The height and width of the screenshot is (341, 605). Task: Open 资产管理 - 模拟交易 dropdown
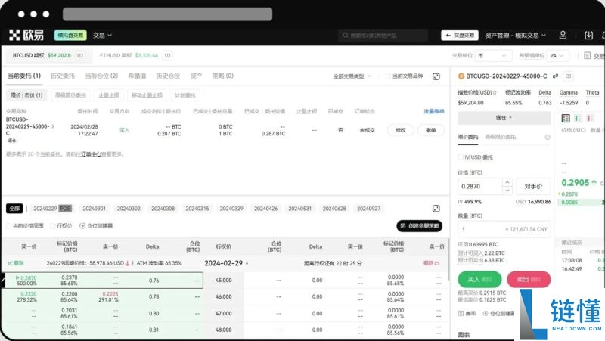(516, 35)
